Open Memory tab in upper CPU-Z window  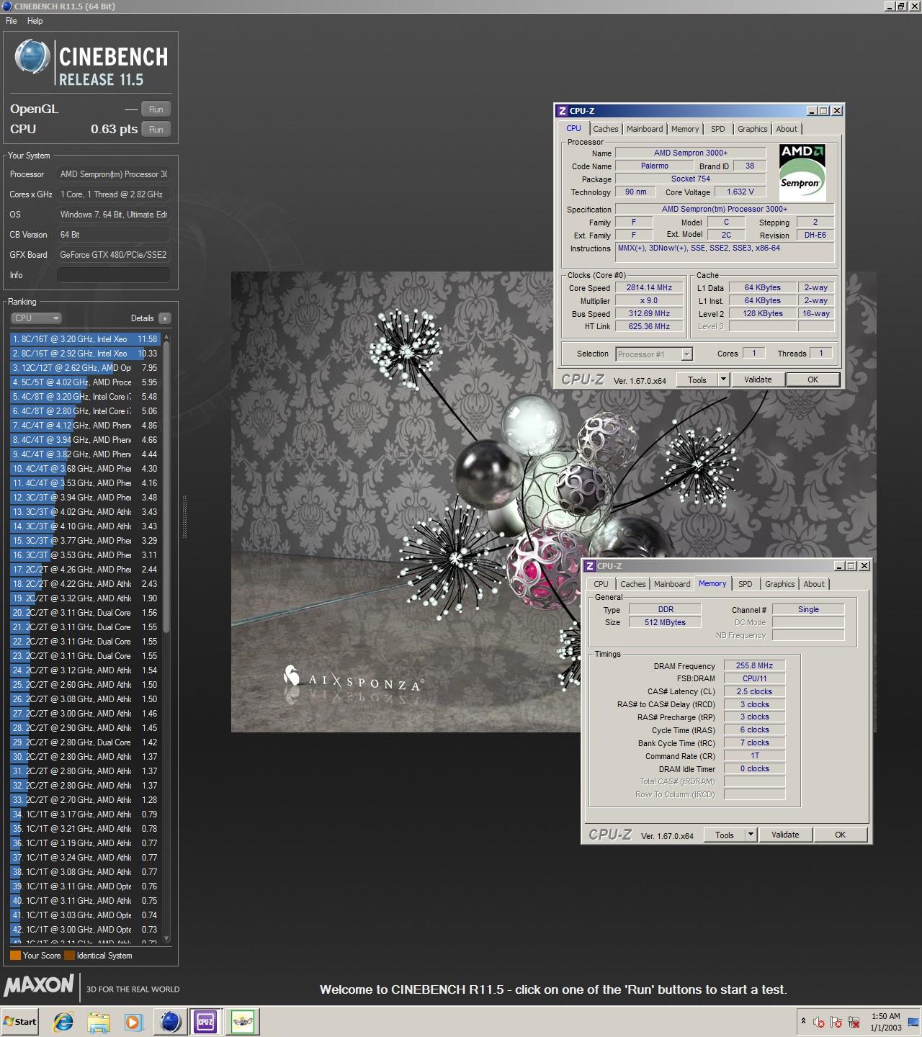[685, 129]
